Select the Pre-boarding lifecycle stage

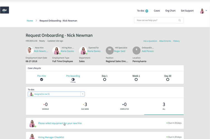(73, 76)
